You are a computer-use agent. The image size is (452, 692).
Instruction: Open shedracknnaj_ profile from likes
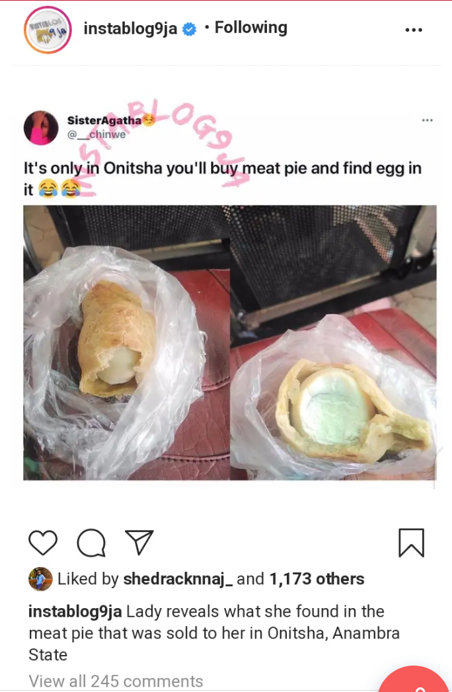[x=178, y=578]
